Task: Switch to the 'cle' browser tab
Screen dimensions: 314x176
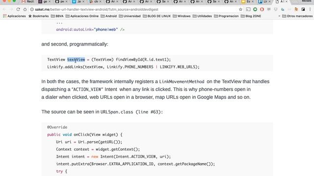Action: tap(94, 1)
